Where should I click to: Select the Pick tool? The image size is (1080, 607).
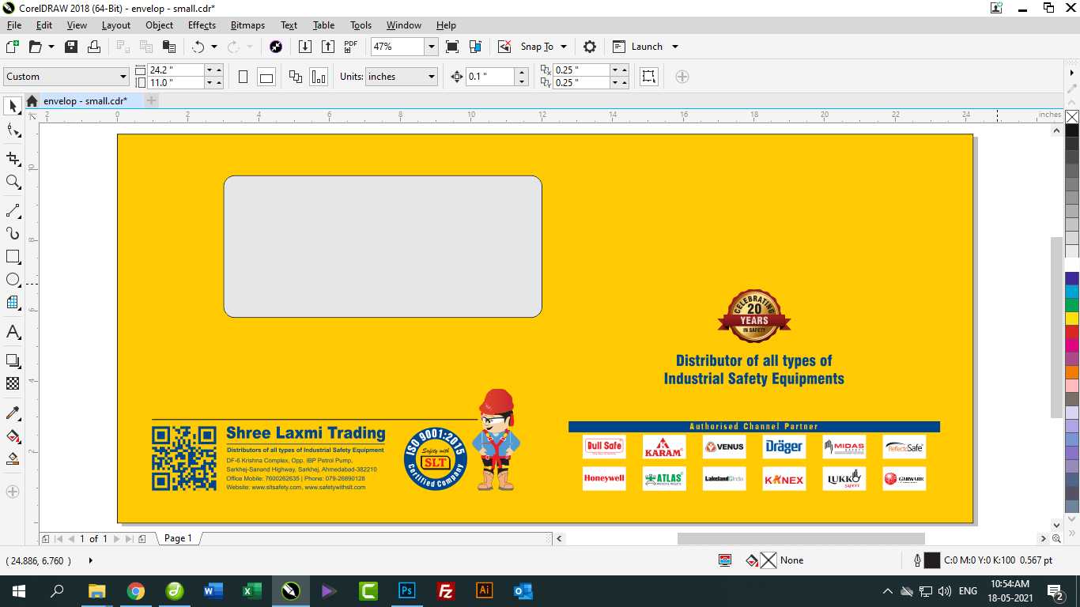(x=13, y=106)
